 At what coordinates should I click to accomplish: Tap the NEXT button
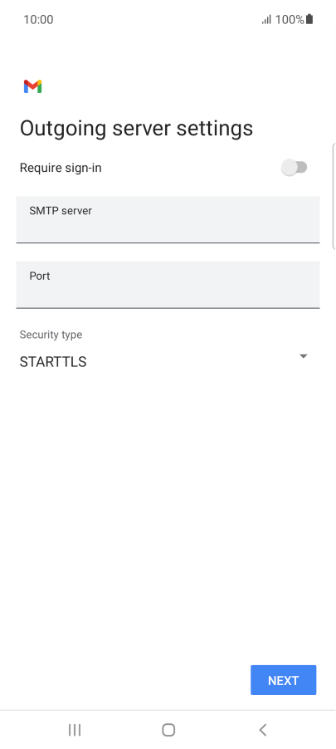coord(284,680)
